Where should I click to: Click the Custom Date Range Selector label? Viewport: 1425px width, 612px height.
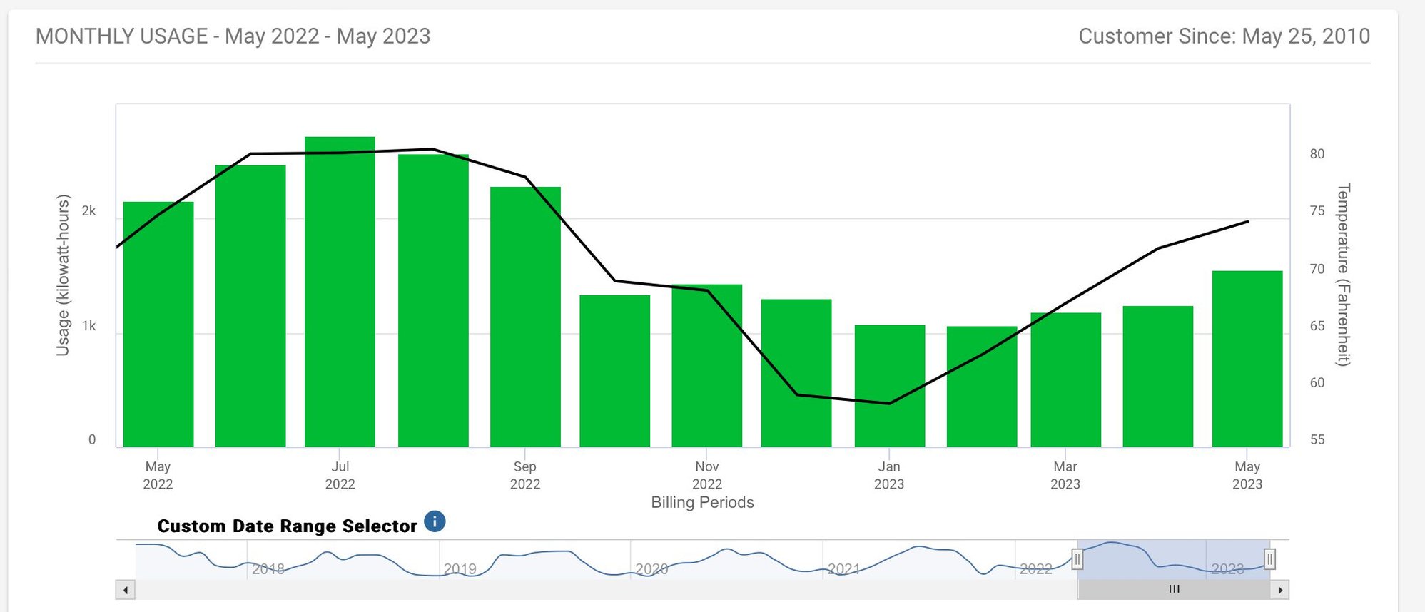(x=287, y=526)
